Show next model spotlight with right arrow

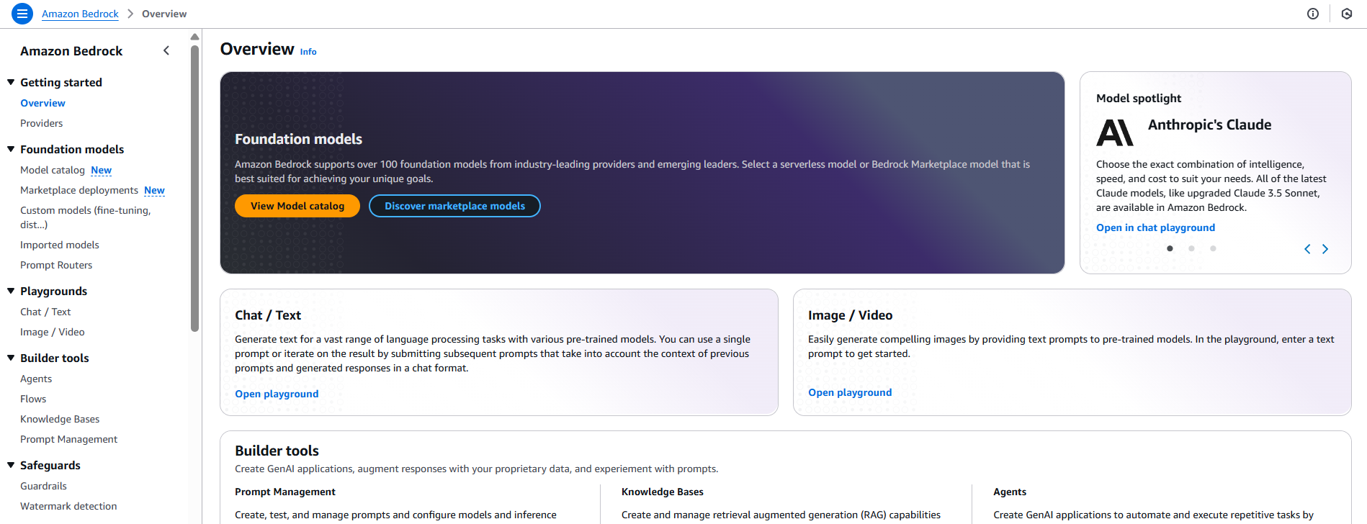(1325, 249)
